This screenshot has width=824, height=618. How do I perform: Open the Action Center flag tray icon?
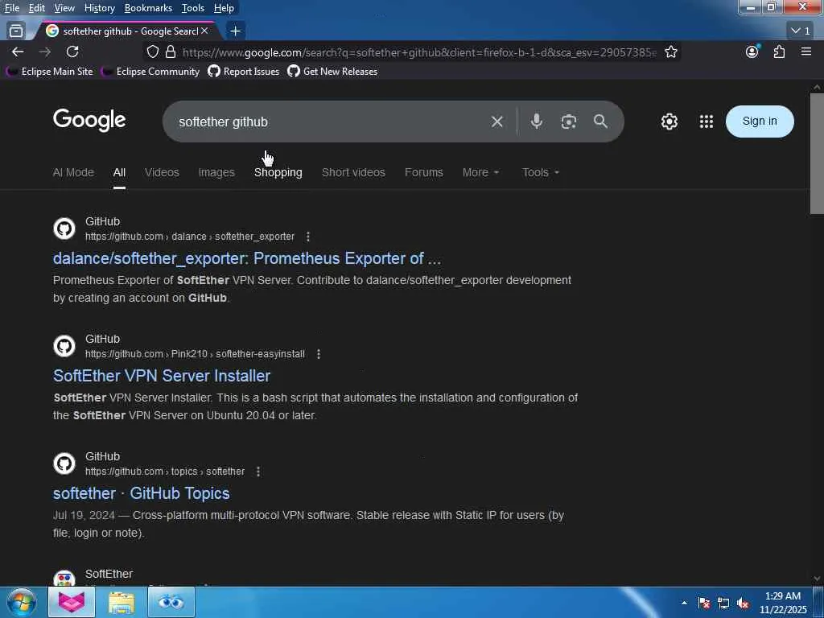pos(703,603)
